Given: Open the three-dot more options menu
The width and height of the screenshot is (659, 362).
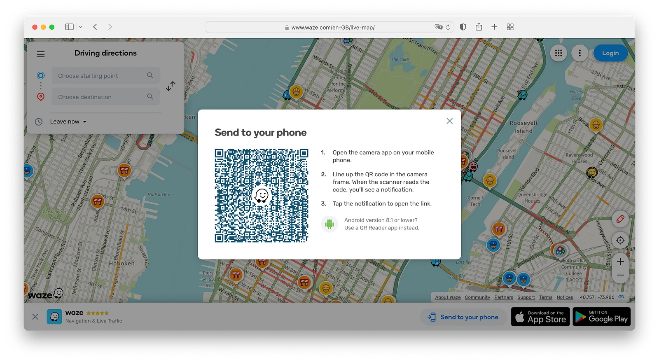Looking at the screenshot, I should coord(580,53).
